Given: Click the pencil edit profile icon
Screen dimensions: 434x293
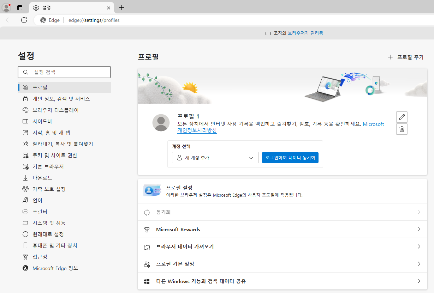Looking at the screenshot, I should pyautogui.click(x=402, y=117).
